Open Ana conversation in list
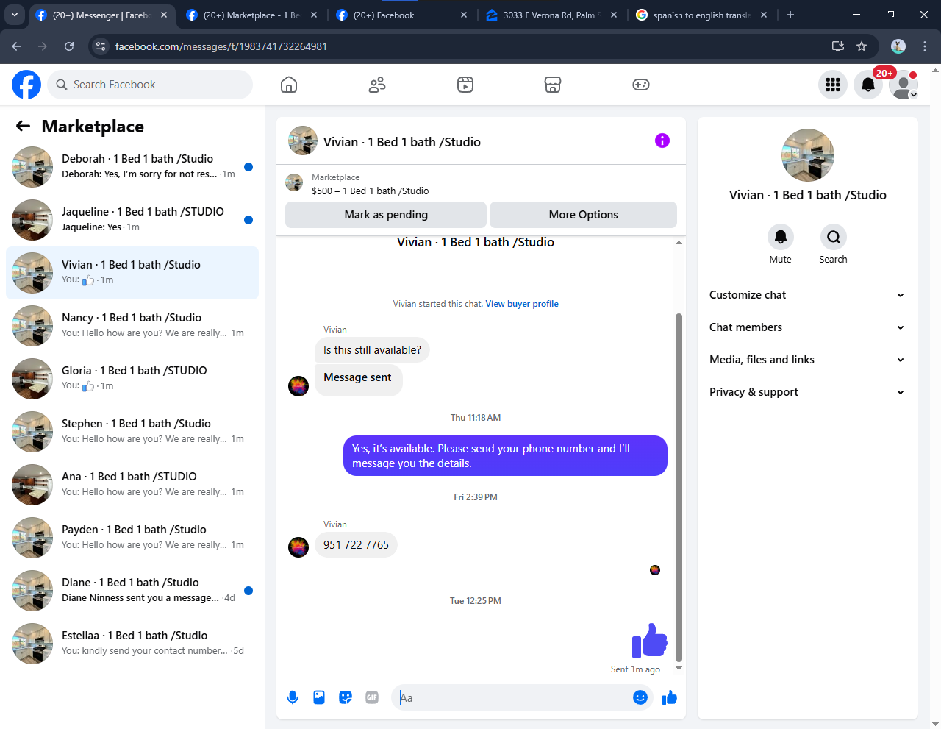Viewport: 941px width, 729px height. [x=132, y=485]
